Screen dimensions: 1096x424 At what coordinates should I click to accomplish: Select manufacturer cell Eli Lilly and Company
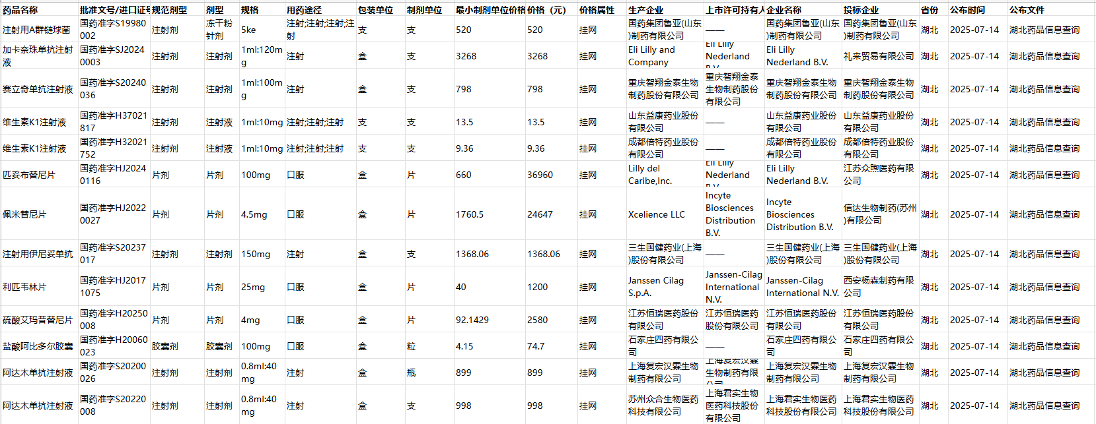click(x=665, y=56)
